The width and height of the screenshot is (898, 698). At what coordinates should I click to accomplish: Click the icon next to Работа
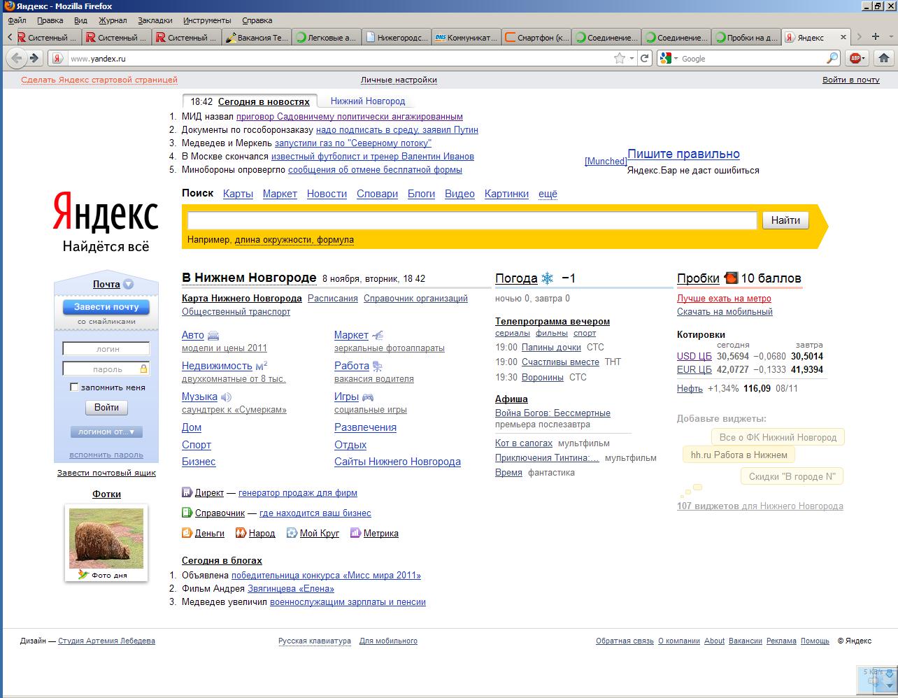click(x=377, y=366)
